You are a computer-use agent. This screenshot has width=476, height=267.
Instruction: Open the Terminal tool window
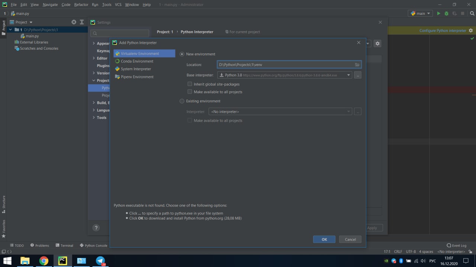click(x=64, y=245)
